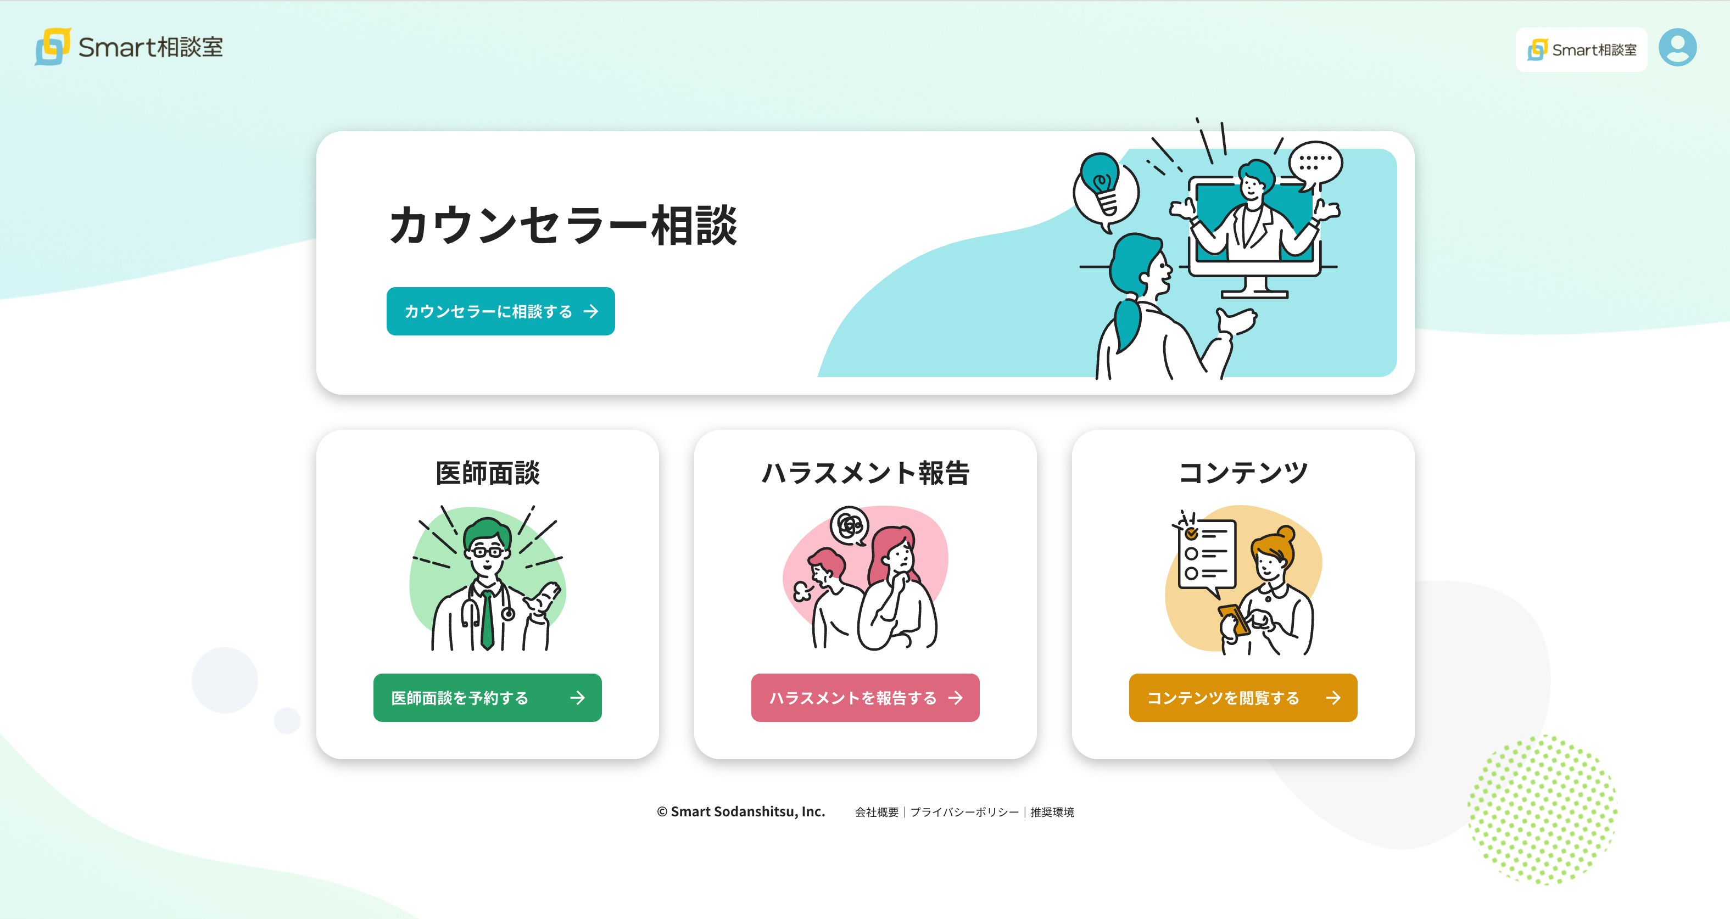Click the doctor illustration in the 医師面談 card
This screenshot has width=1730, height=919.
click(x=488, y=578)
